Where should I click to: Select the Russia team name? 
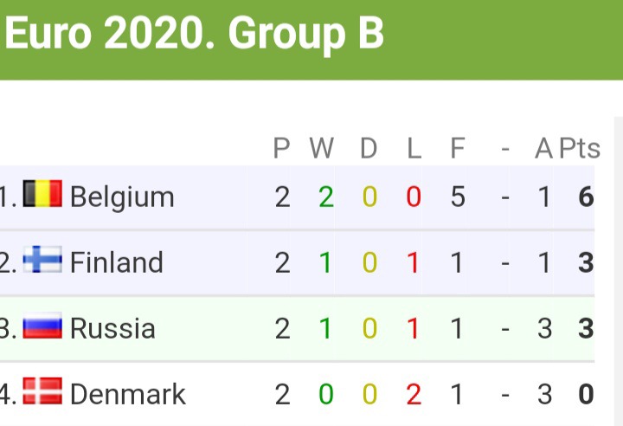(x=112, y=328)
